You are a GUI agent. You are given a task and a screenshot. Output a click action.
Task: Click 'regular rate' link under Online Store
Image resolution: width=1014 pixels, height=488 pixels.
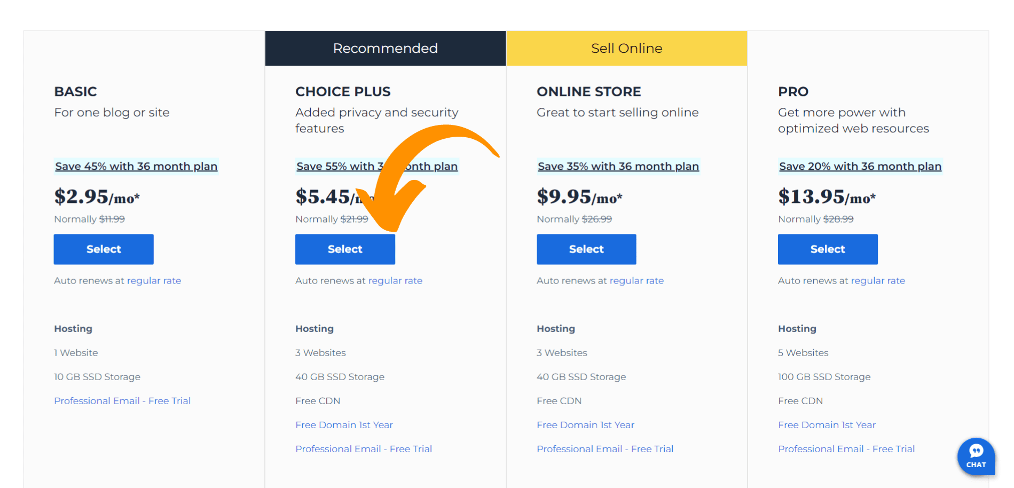pos(636,281)
